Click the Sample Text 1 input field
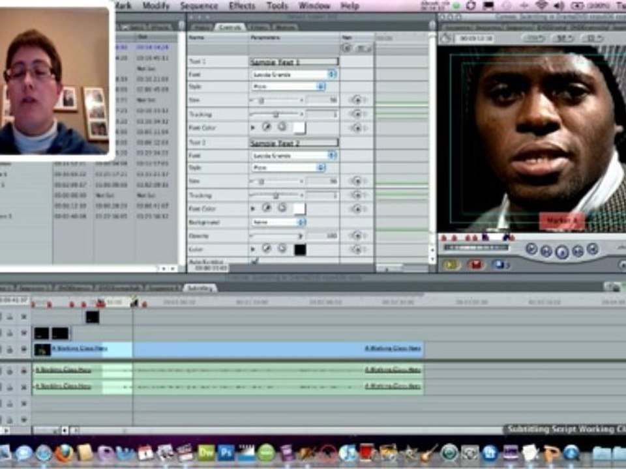The image size is (626, 469). click(294, 62)
